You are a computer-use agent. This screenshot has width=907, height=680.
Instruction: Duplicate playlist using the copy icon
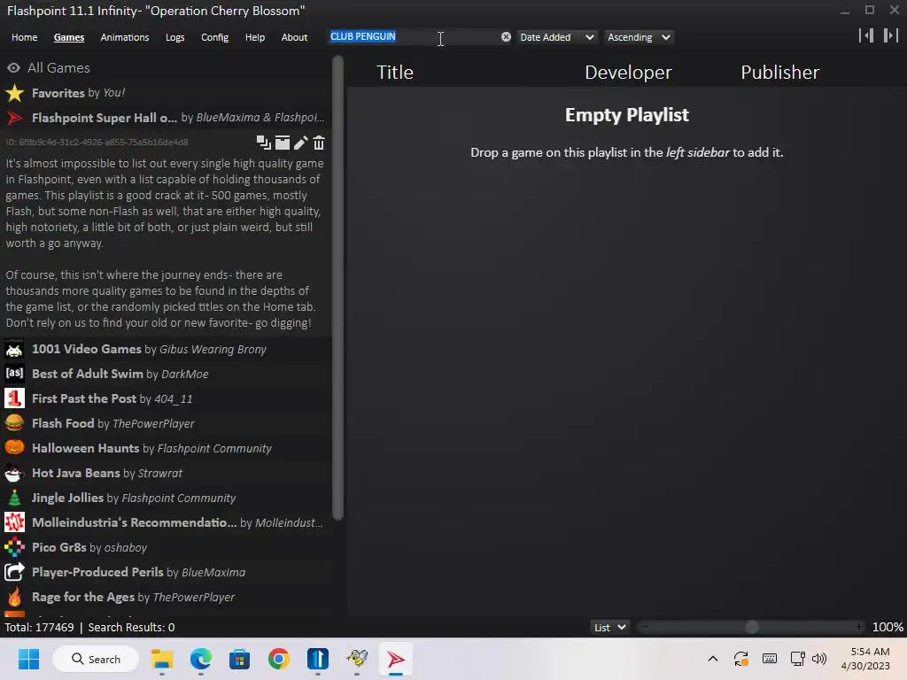(264, 143)
